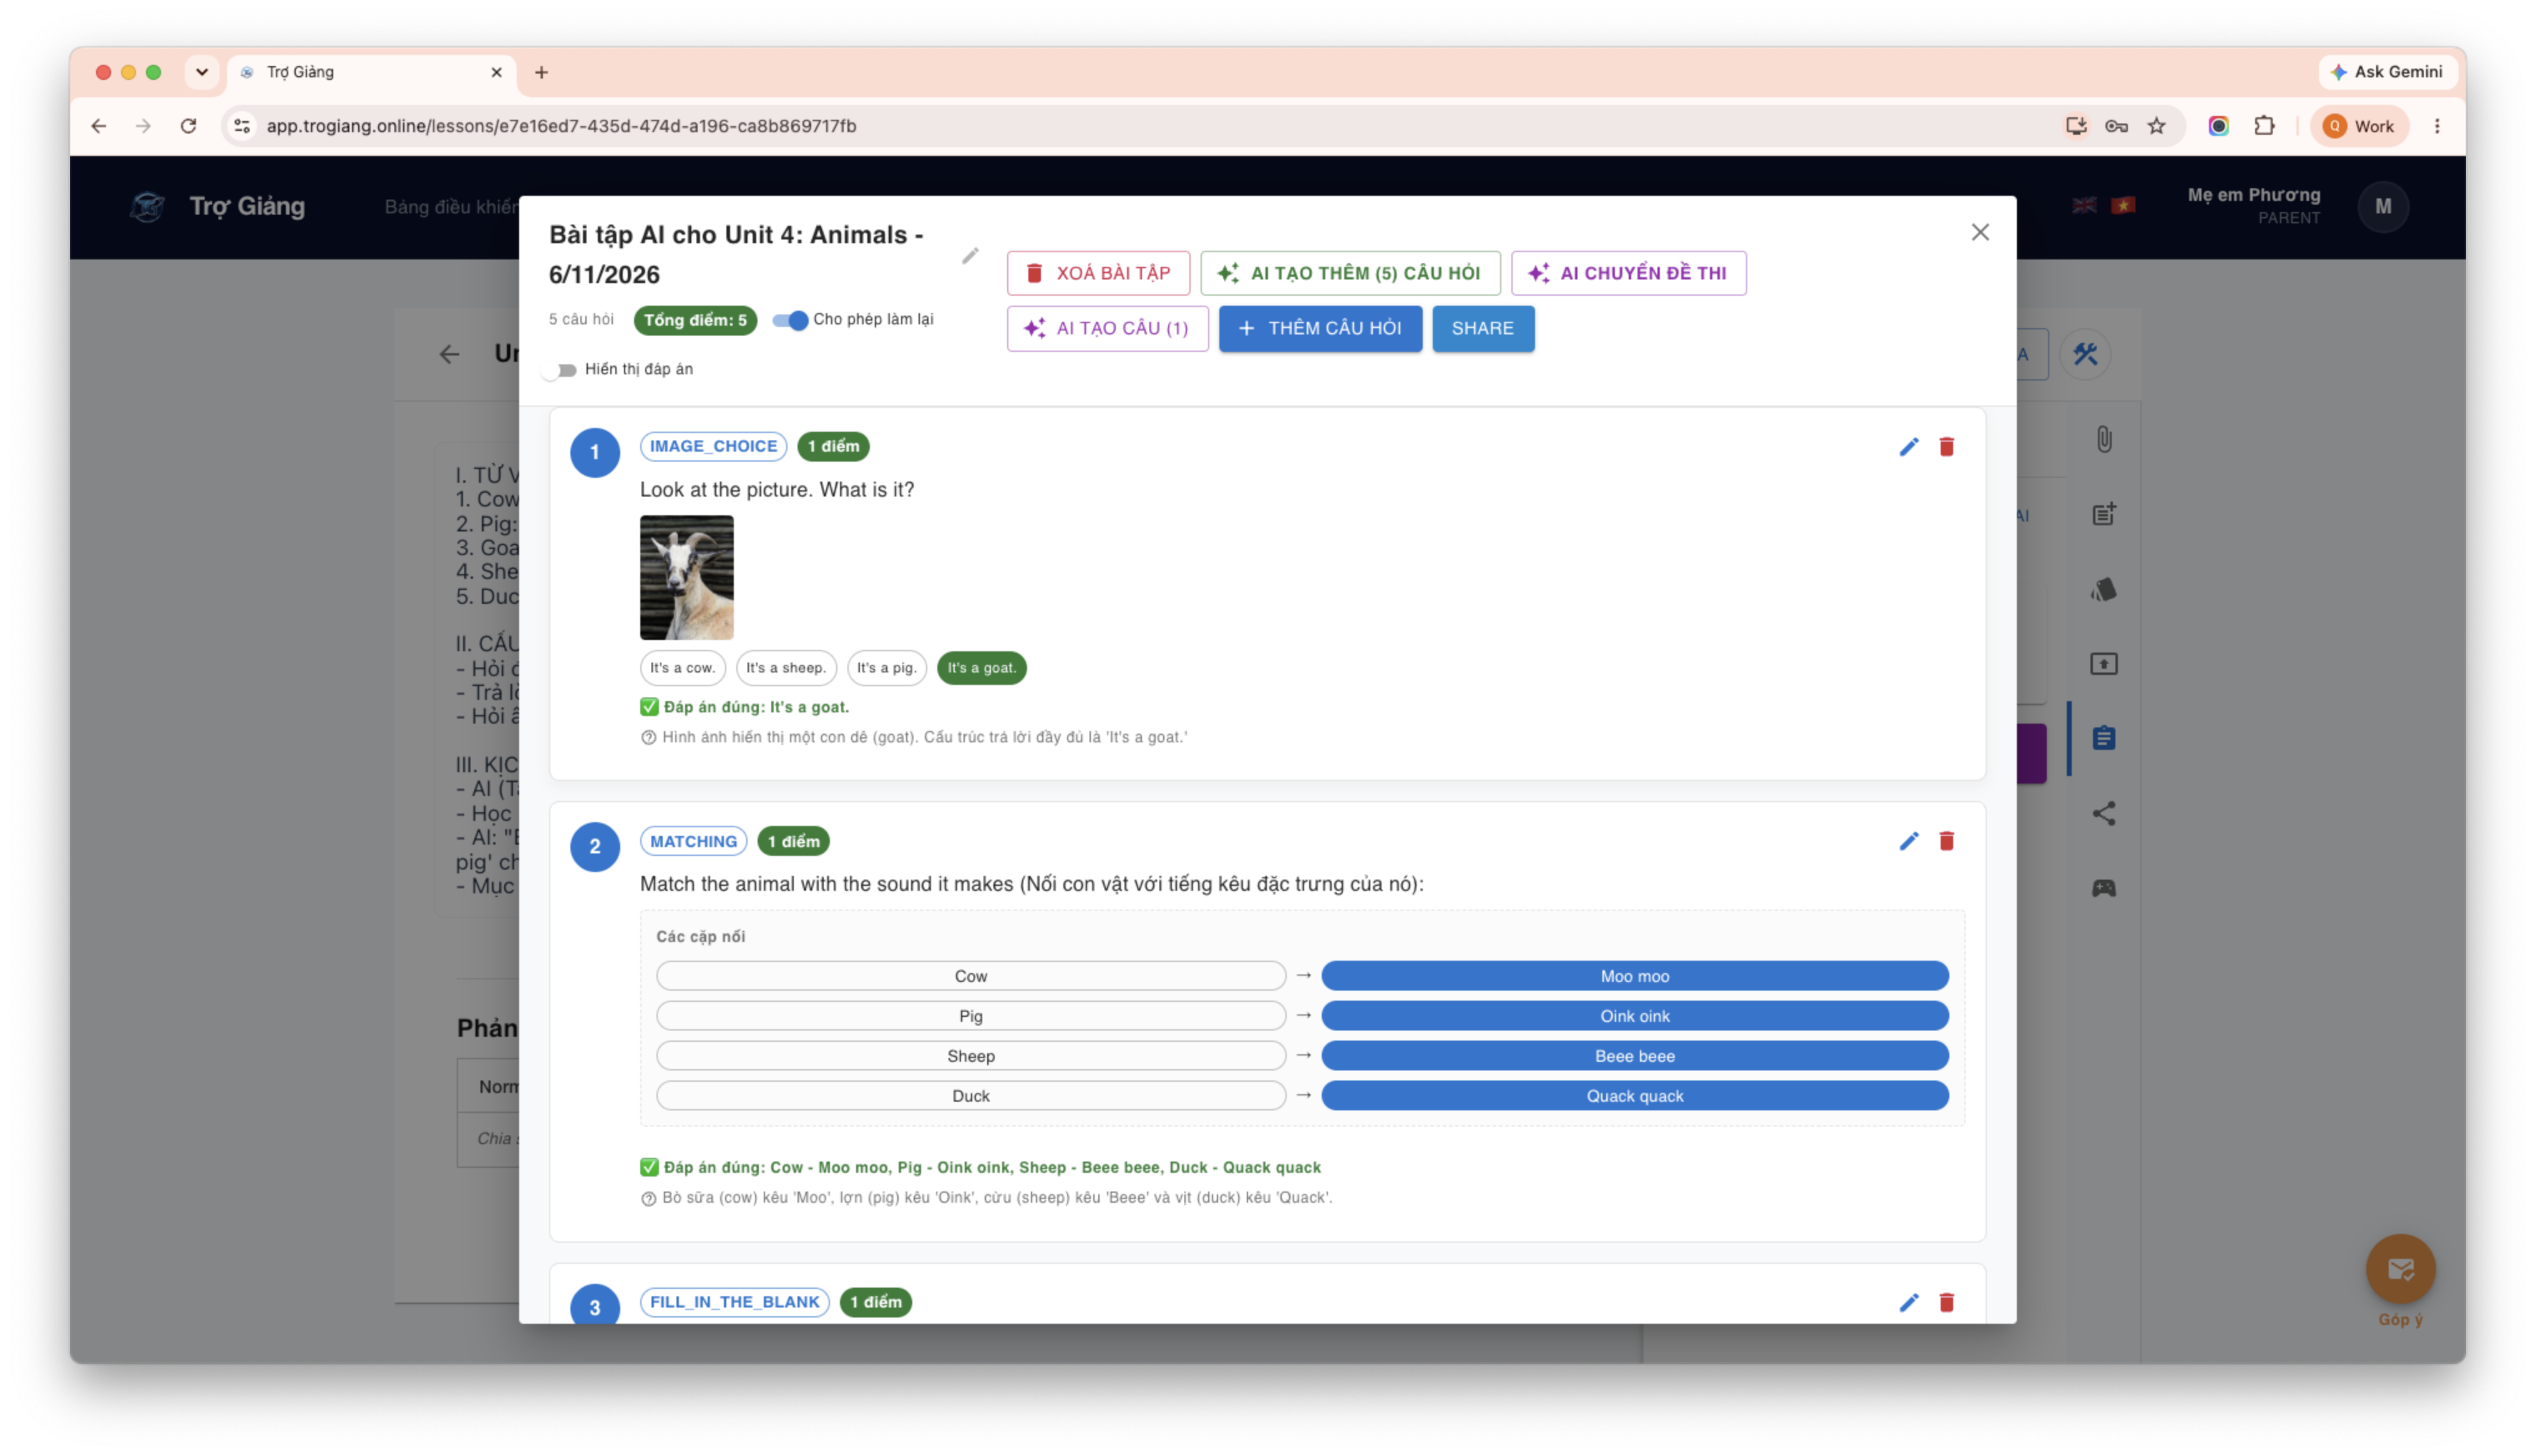Click 'AI TẠO CÂU (1)' button
2536x1456 pixels.
1107,328
